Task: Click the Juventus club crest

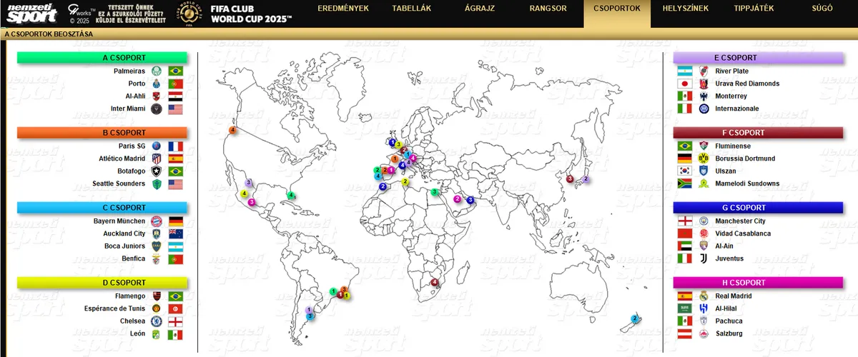Action: pos(704,258)
